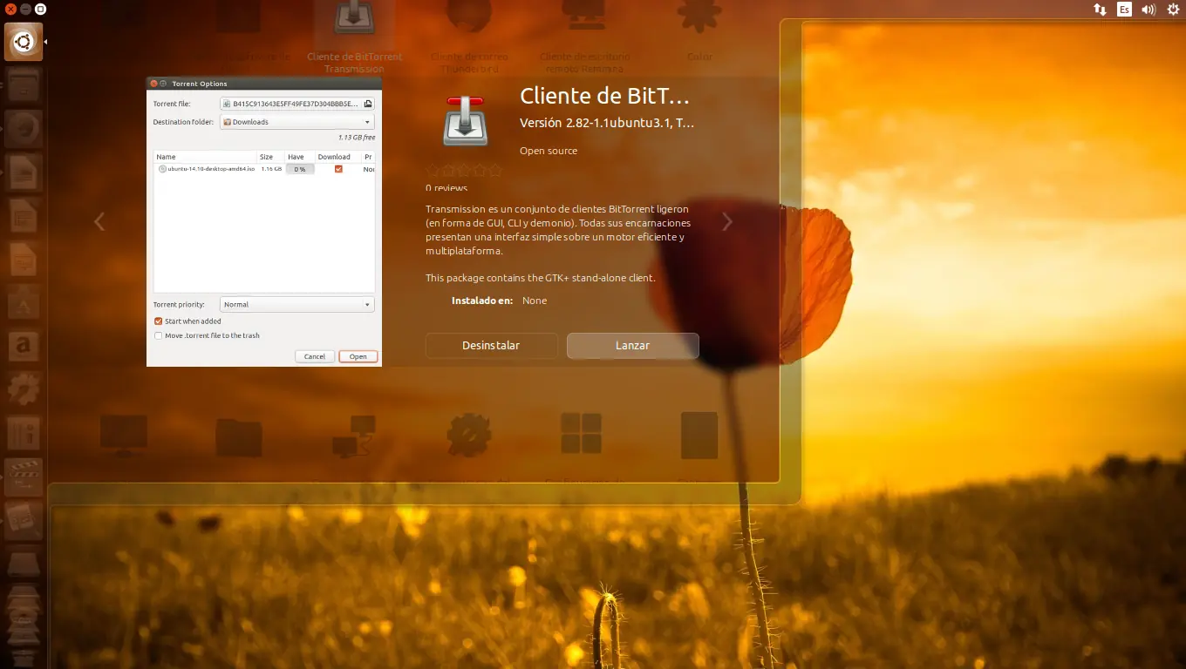Open Amazon from the launcher
This screenshot has width=1186, height=669.
(x=24, y=348)
